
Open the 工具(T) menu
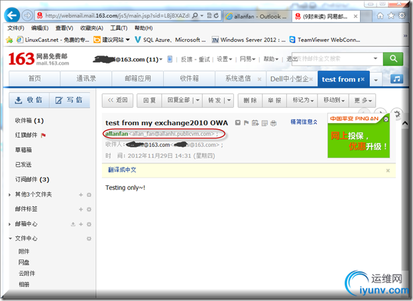coord(119,28)
